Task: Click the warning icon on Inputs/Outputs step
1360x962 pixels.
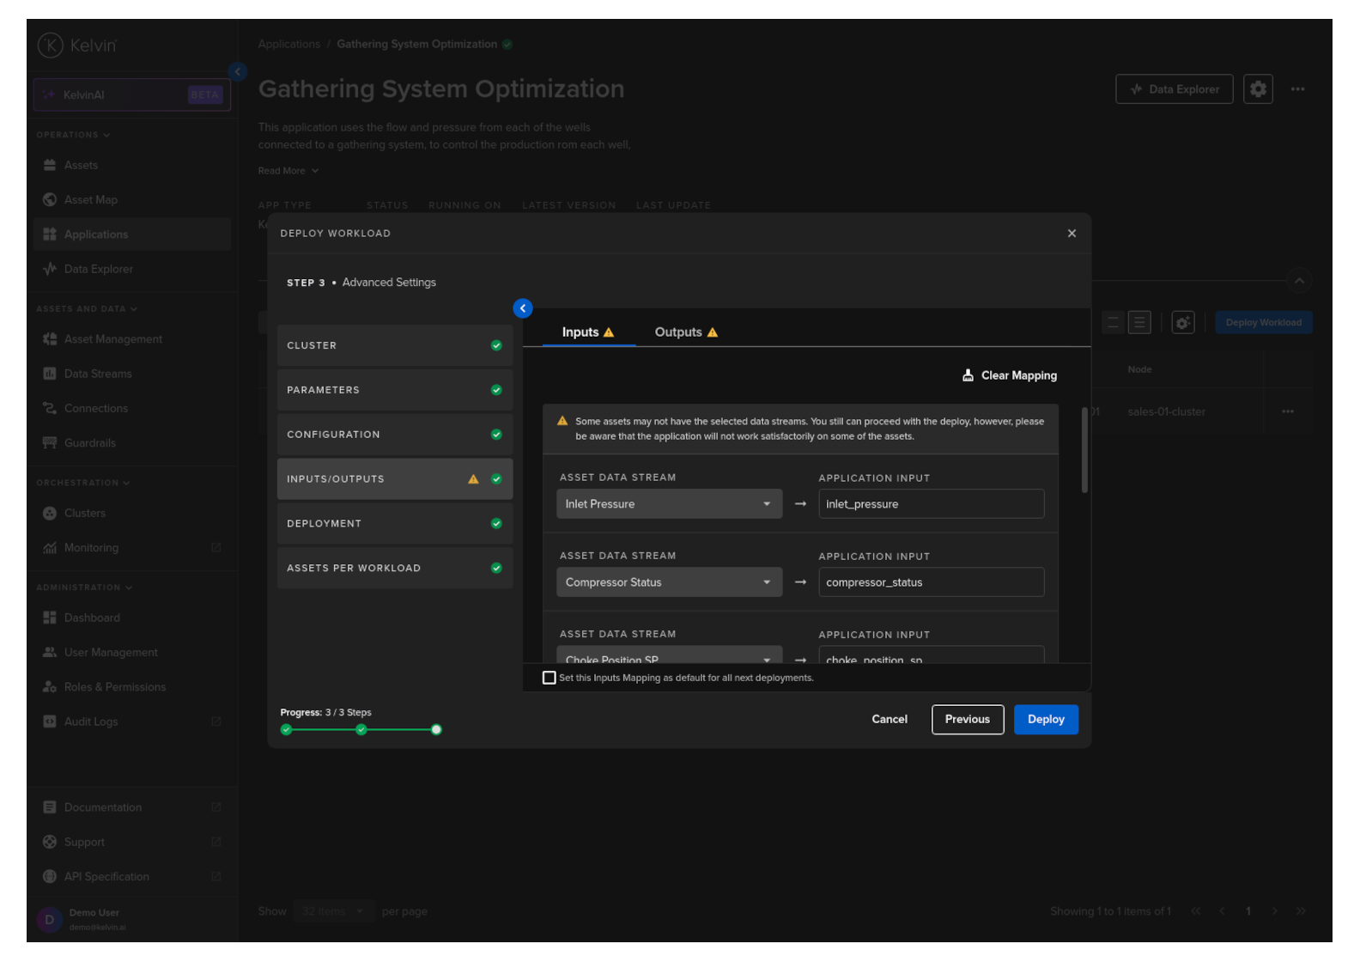Action: click(x=473, y=479)
